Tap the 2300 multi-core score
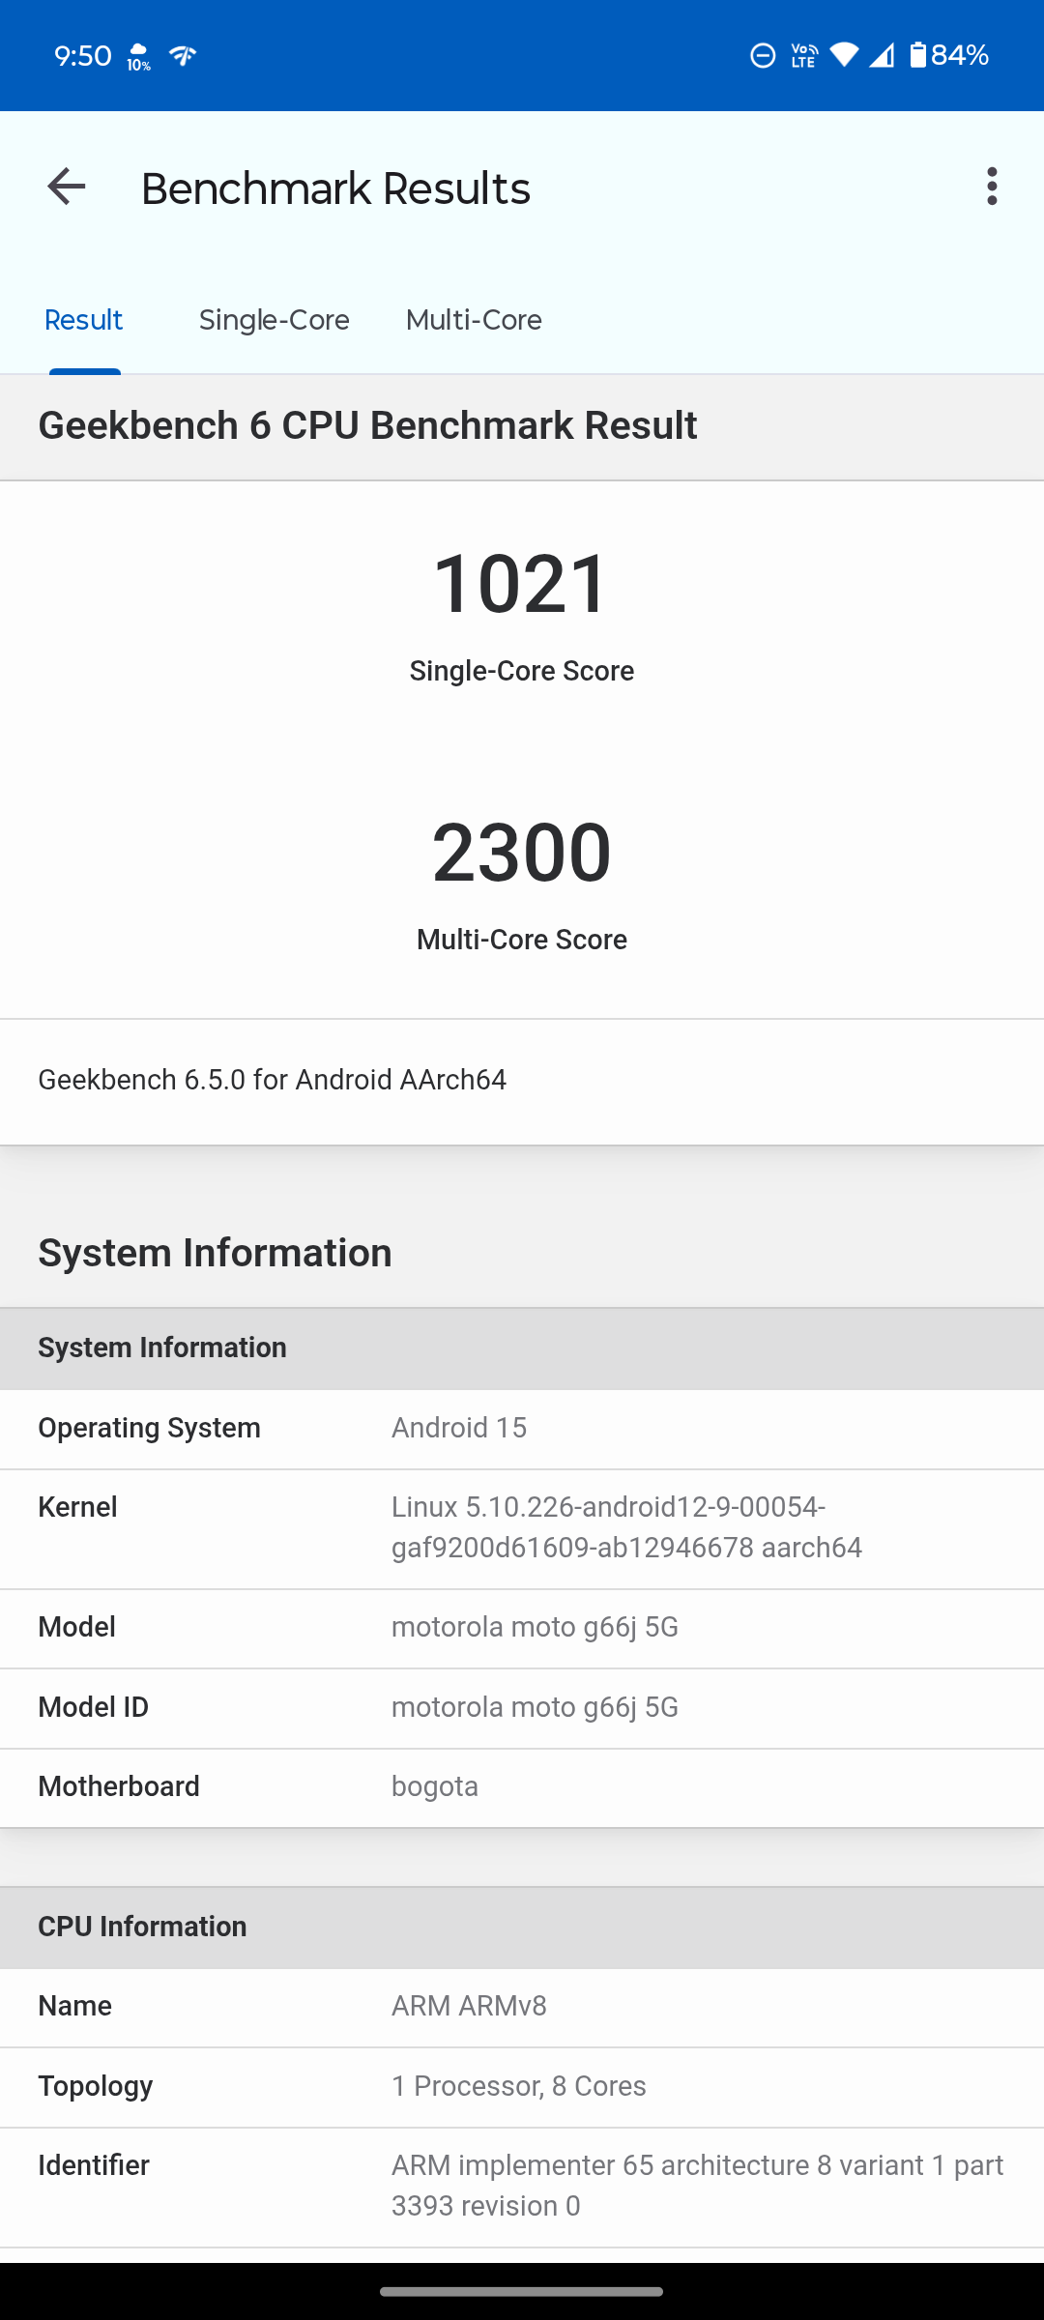This screenshot has width=1044, height=2320. click(522, 853)
